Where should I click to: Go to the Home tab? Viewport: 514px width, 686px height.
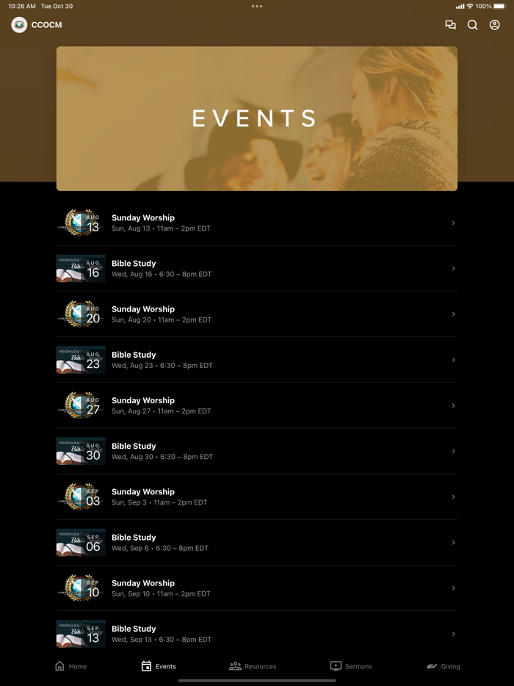click(71, 666)
